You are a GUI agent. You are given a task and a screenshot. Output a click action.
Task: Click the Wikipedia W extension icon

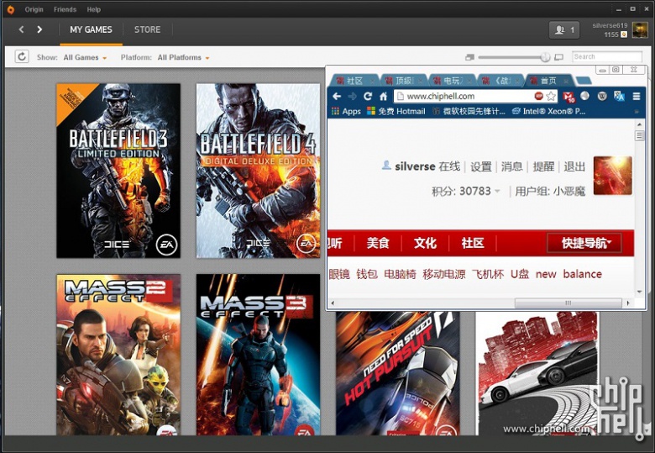(x=602, y=96)
